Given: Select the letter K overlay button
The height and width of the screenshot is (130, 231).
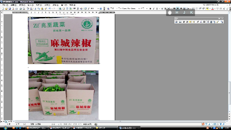Looking at the screenshot, I should click(x=191, y=13).
